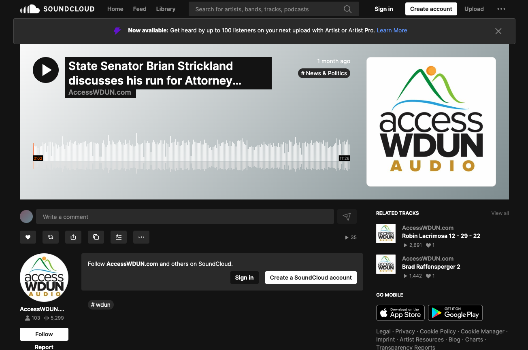Add track to Next up queue
The width and height of the screenshot is (528, 350).
[x=119, y=237]
